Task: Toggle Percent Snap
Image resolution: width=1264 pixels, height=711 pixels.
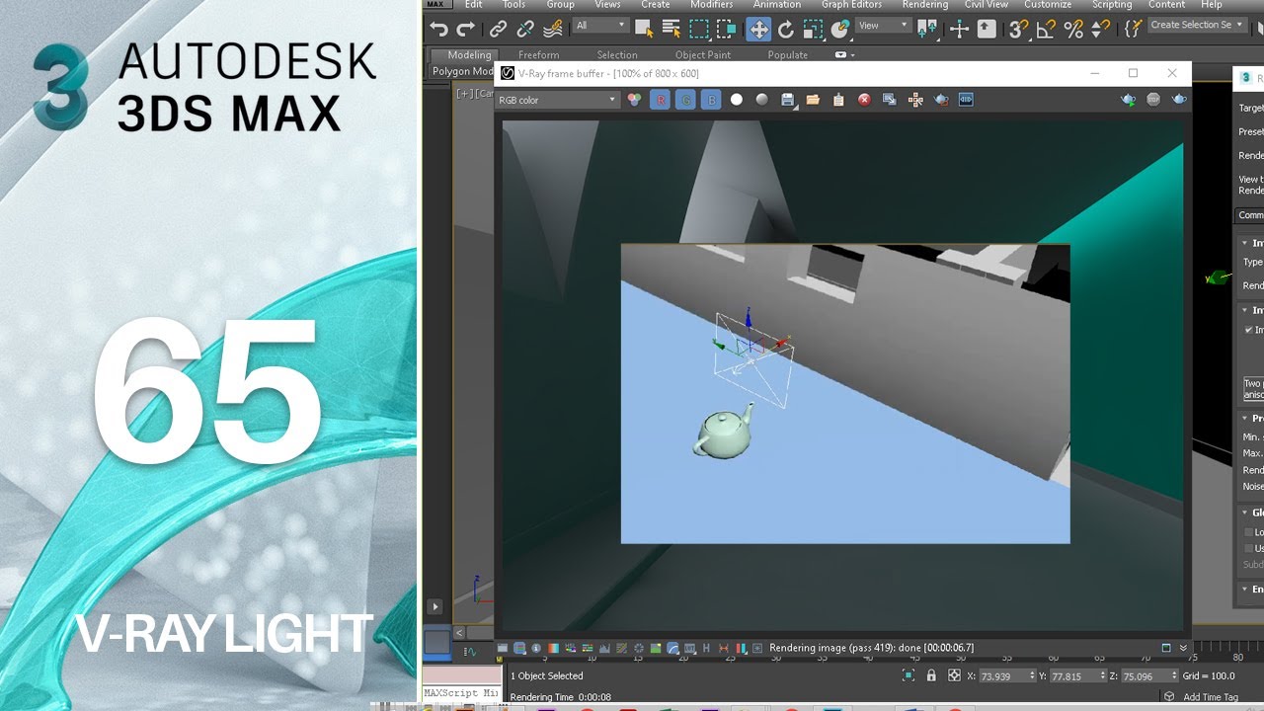Action: 1073,29
